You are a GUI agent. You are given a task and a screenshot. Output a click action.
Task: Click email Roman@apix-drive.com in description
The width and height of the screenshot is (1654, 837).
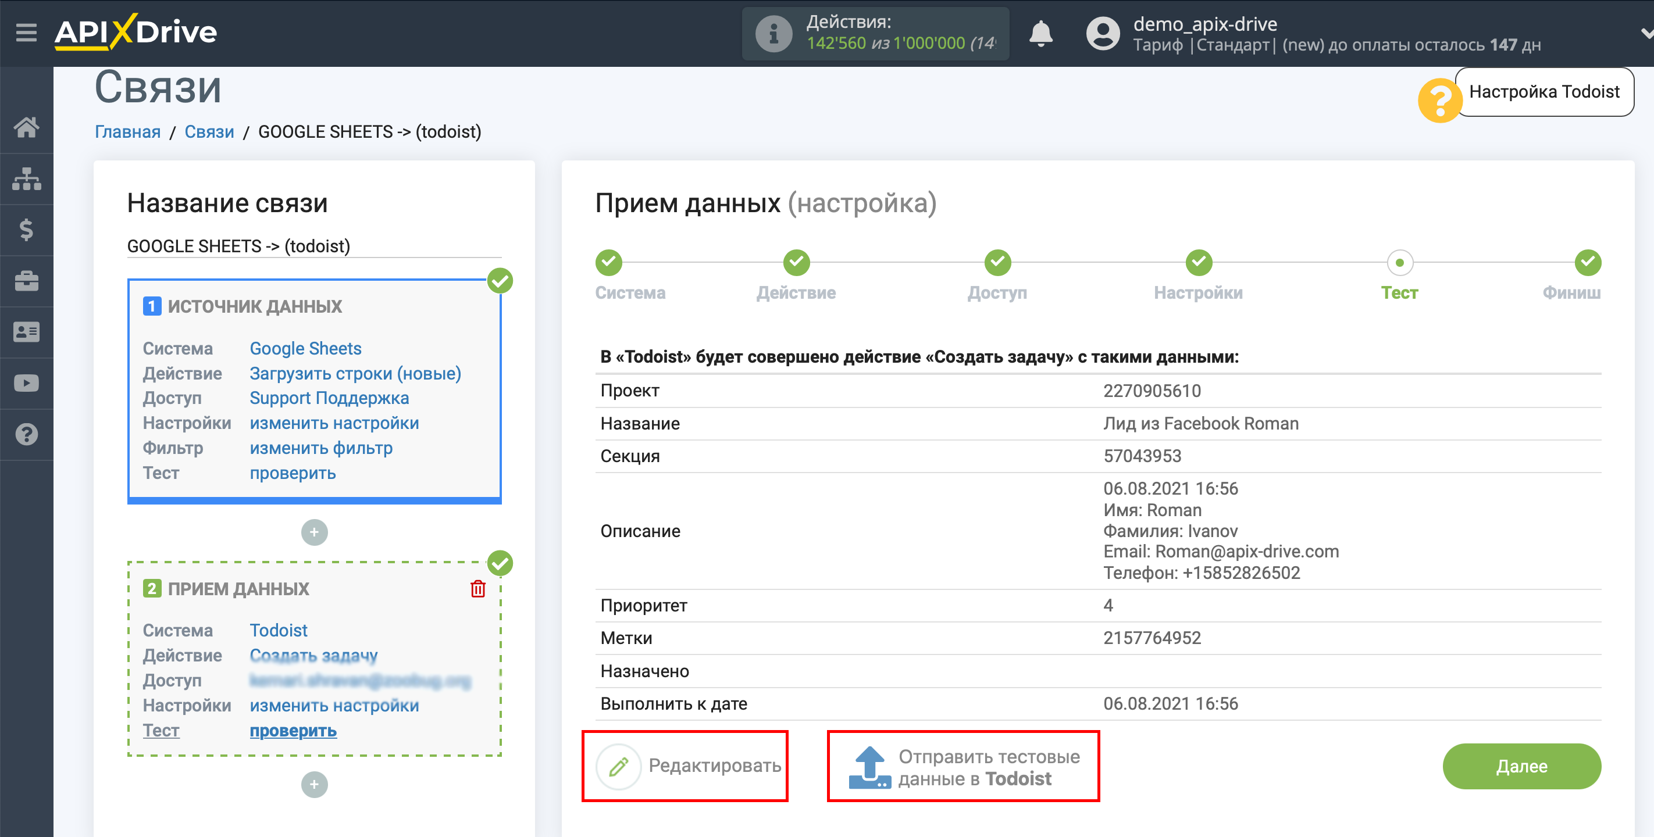(1247, 552)
